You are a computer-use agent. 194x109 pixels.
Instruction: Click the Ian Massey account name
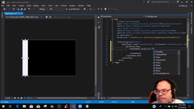(183, 6)
